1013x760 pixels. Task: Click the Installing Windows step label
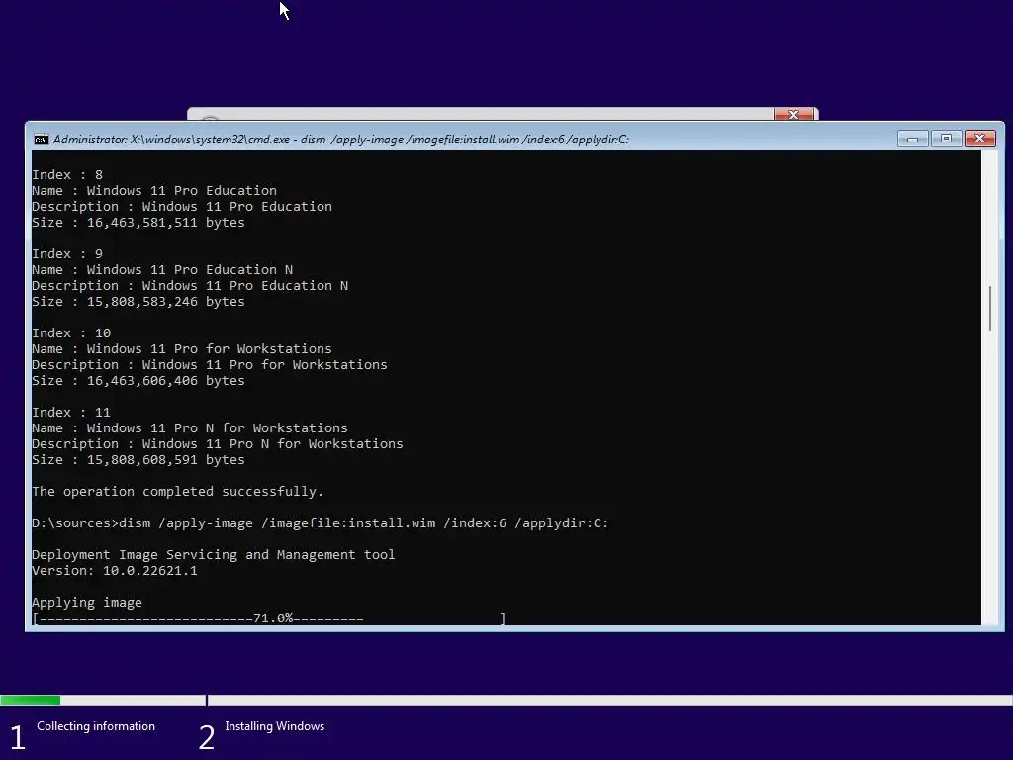(x=275, y=726)
